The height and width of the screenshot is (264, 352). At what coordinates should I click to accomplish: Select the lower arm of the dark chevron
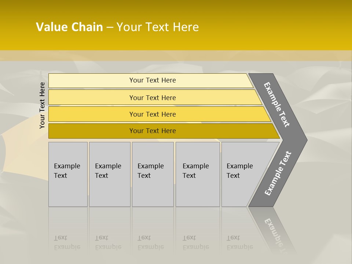(x=278, y=173)
